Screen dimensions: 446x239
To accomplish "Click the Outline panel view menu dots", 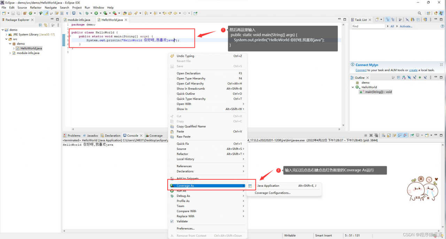I will (430, 77).
